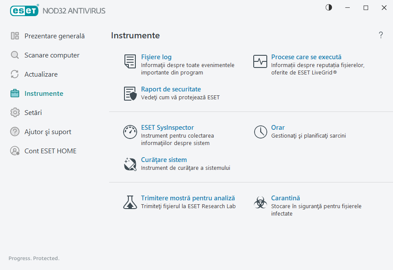Toggle the dark mode contrast icon

[x=328, y=7]
